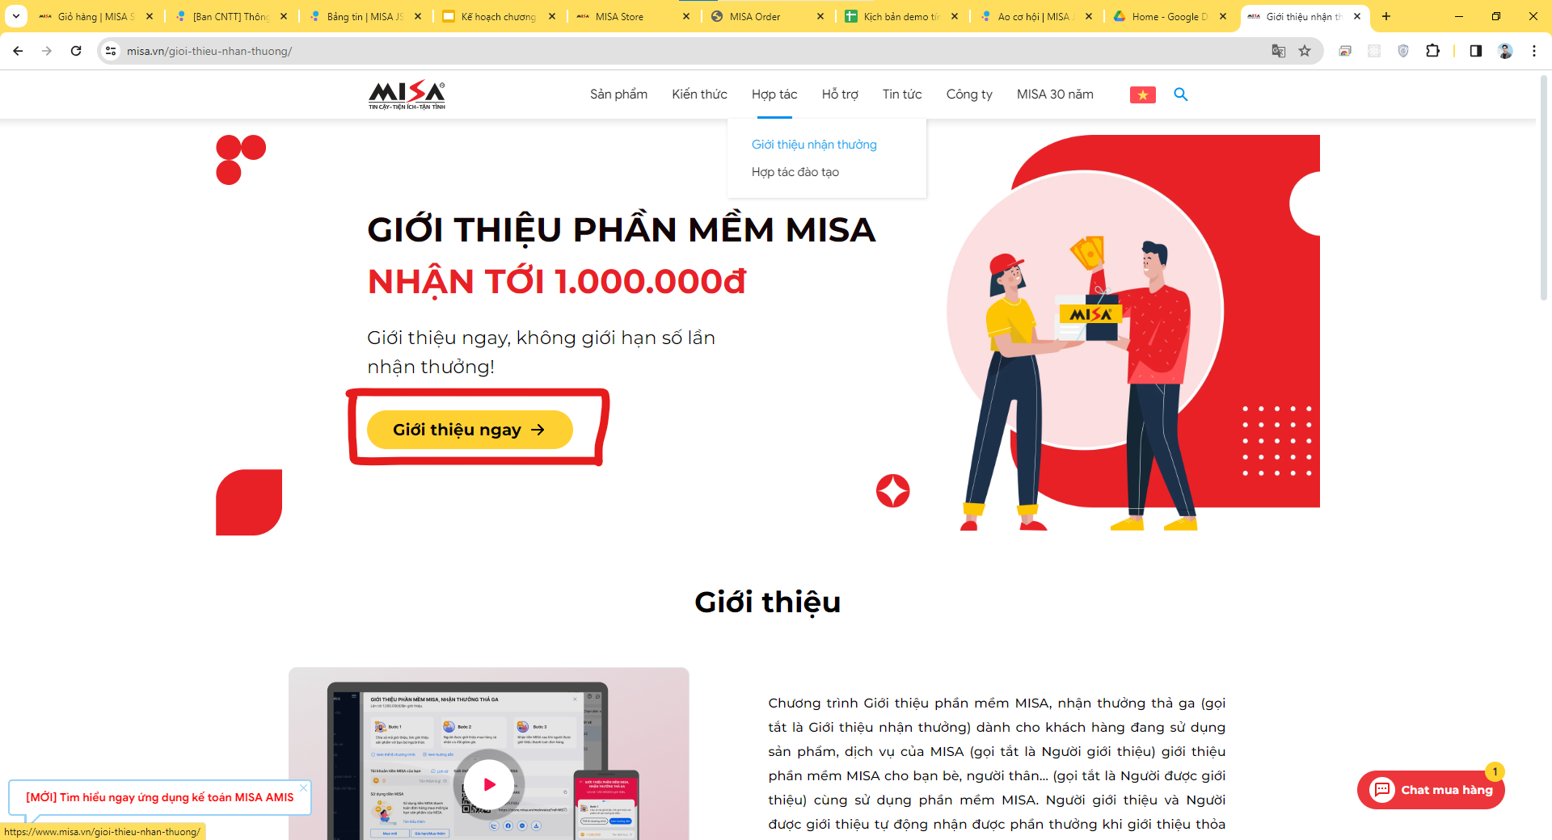Open Chrome's three-dot menu
The height and width of the screenshot is (840, 1552).
pyautogui.click(x=1534, y=51)
